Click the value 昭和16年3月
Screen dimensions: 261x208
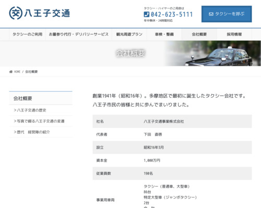153,148
